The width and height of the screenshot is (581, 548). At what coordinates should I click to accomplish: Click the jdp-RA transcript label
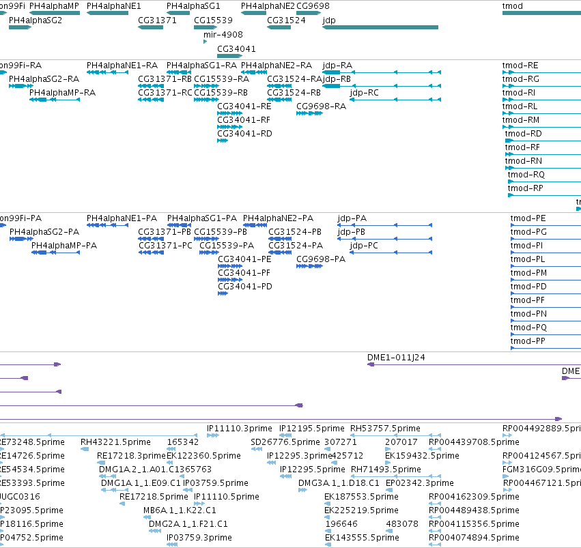pyautogui.click(x=337, y=66)
